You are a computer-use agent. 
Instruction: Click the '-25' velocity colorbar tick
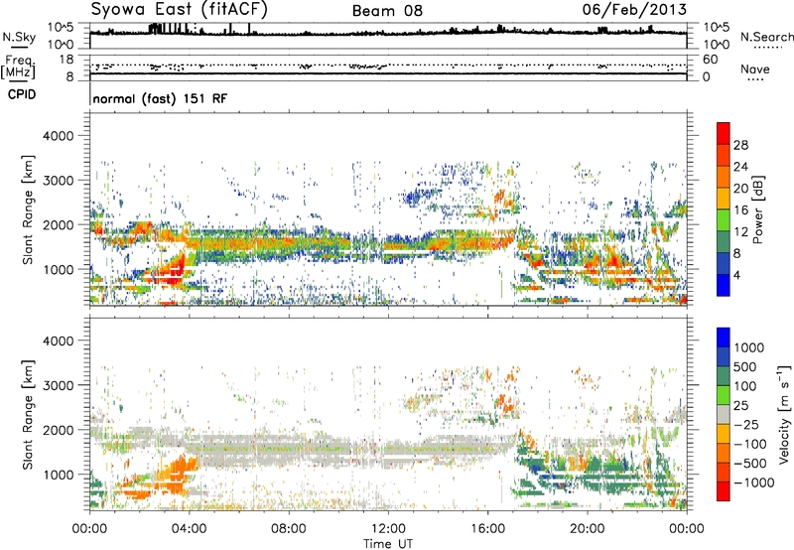[x=746, y=425]
